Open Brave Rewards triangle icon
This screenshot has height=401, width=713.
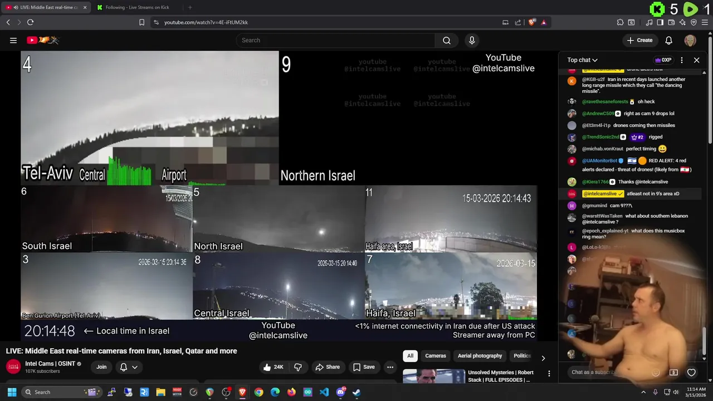pyautogui.click(x=544, y=22)
